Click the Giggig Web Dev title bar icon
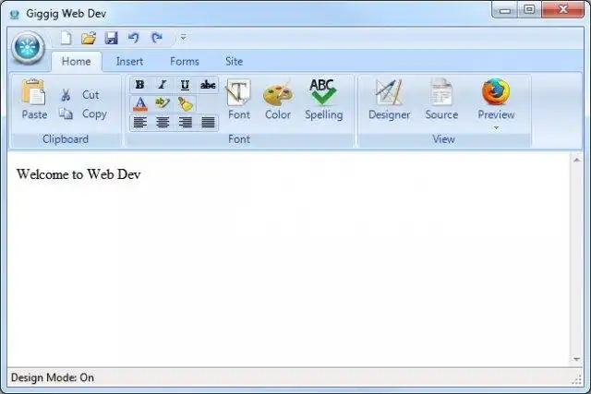Screen dimensions: 591x394 (x=15, y=15)
